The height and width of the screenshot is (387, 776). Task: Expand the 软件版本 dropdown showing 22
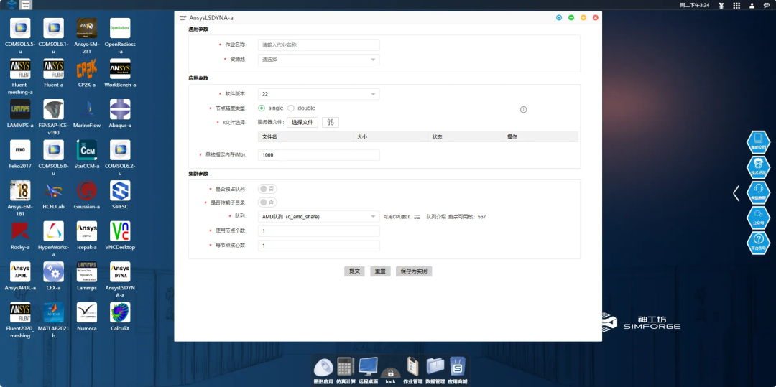coord(319,94)
